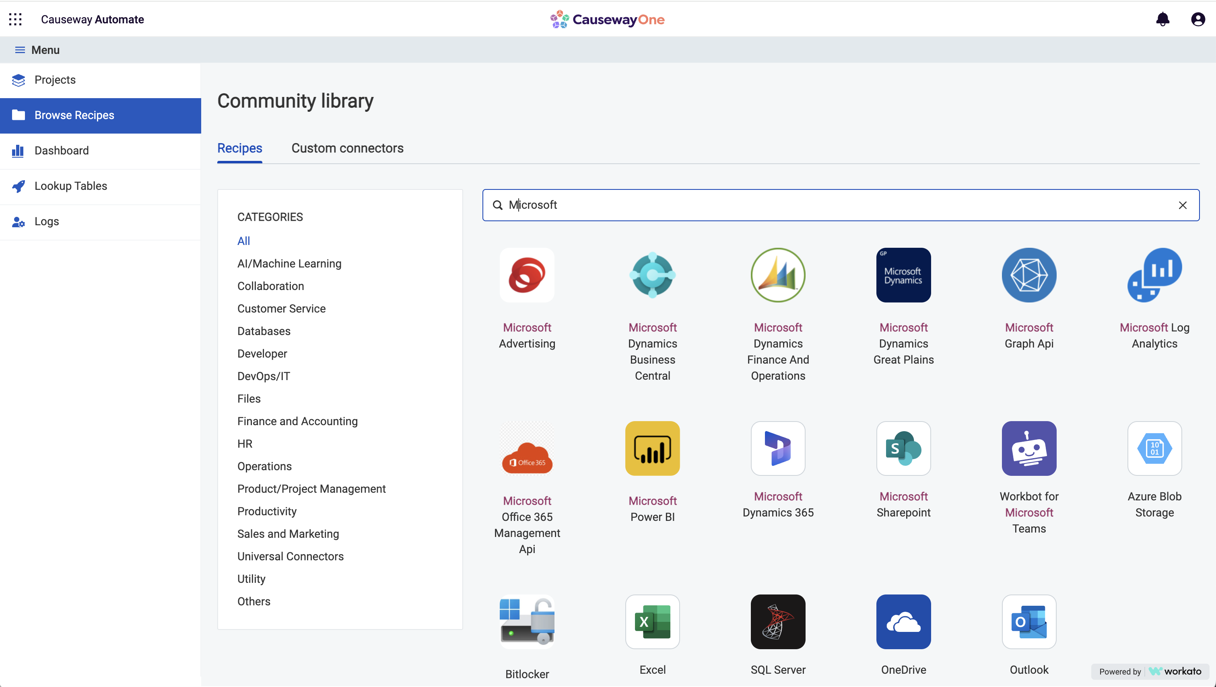Filter by Utility category
The image size is (1216, 687).
coord(251,579)
